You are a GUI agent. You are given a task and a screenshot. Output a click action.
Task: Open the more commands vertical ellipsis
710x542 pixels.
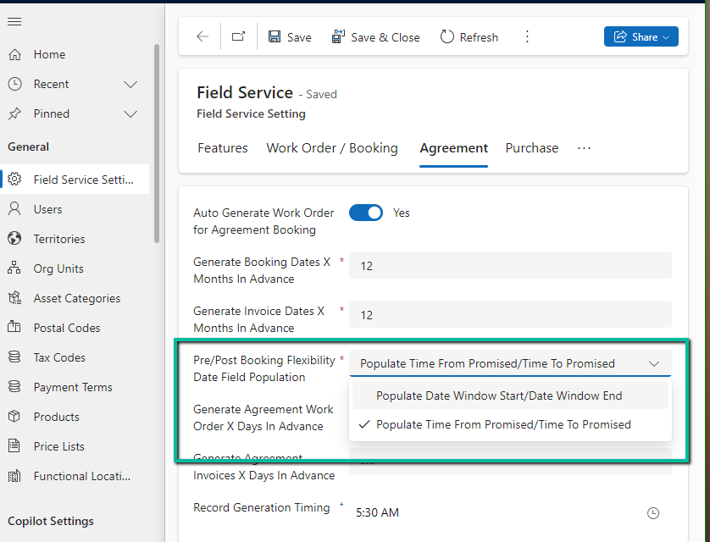point(527,36)
